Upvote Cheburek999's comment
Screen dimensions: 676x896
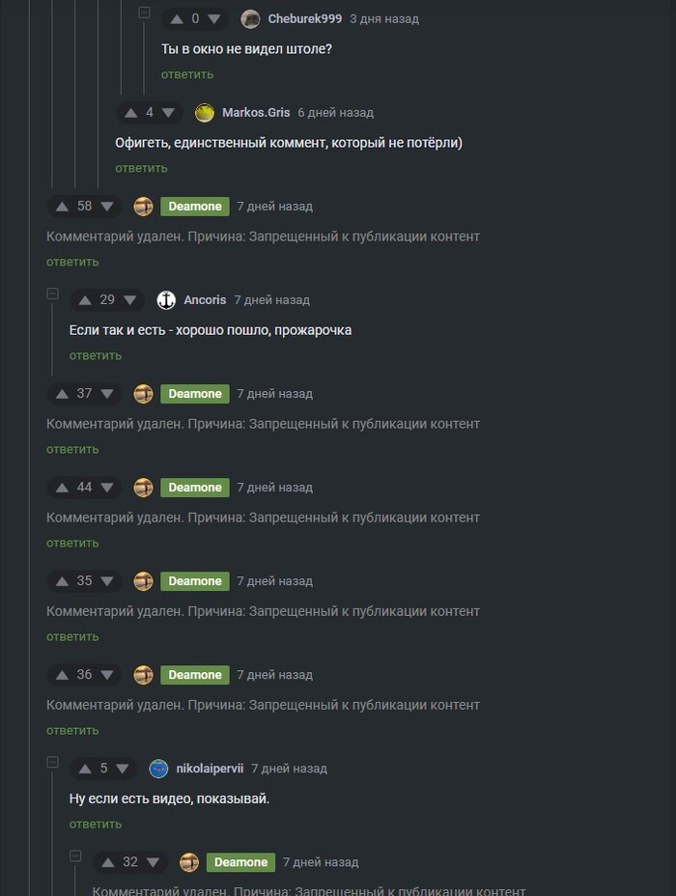(177, 19)
